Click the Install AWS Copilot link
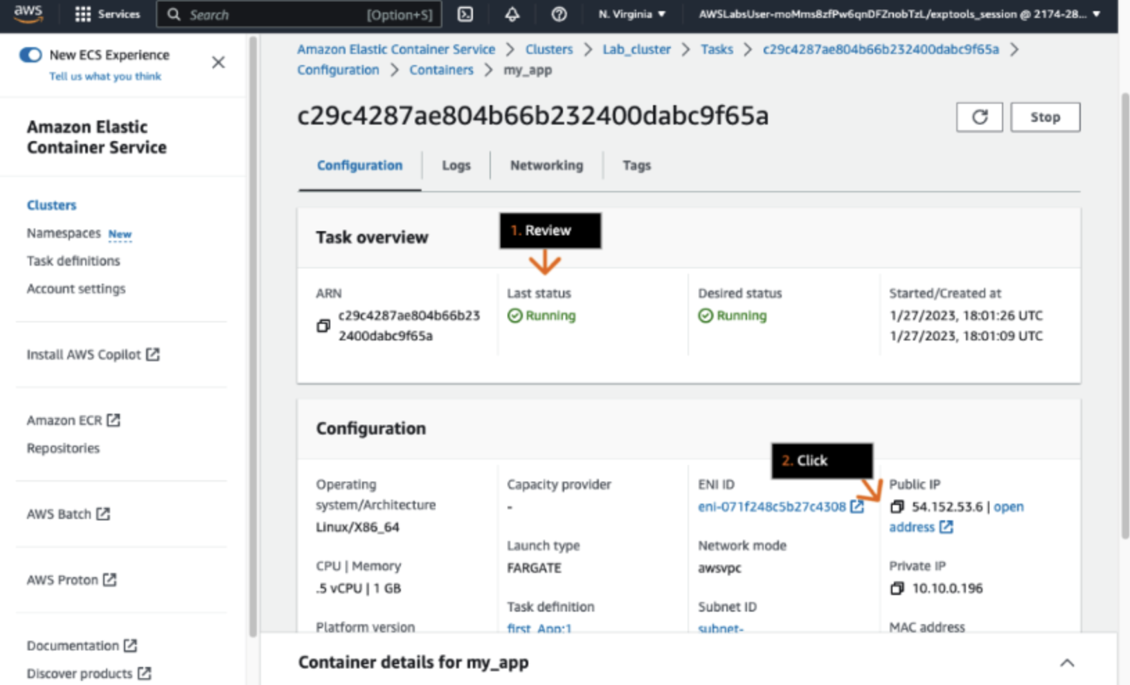 click(x=84, y=354)
